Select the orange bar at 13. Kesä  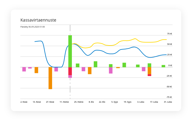pos(36,70)
